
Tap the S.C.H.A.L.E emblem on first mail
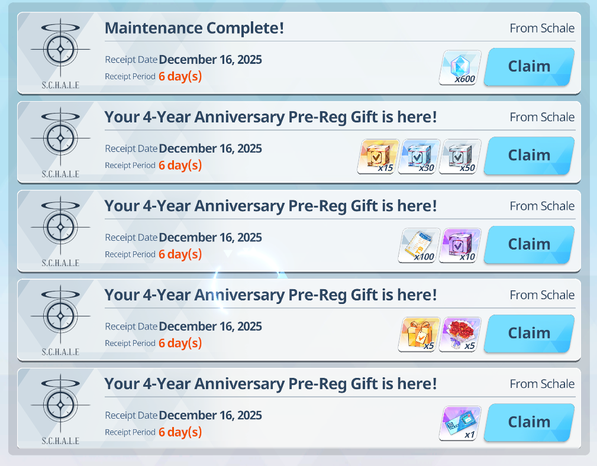[60, 54]
